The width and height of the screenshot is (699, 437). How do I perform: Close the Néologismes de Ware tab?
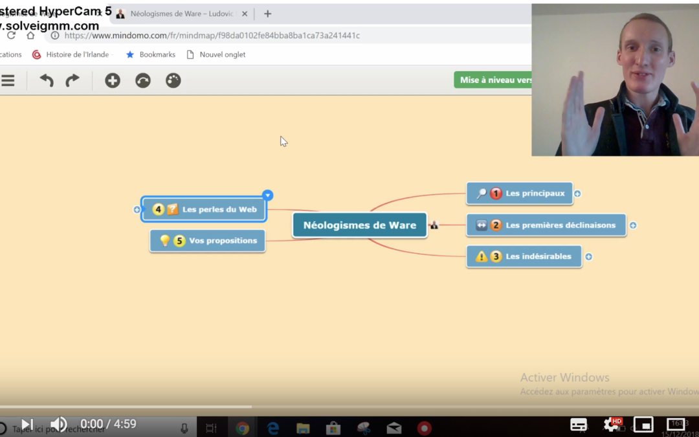coord(244,14)
